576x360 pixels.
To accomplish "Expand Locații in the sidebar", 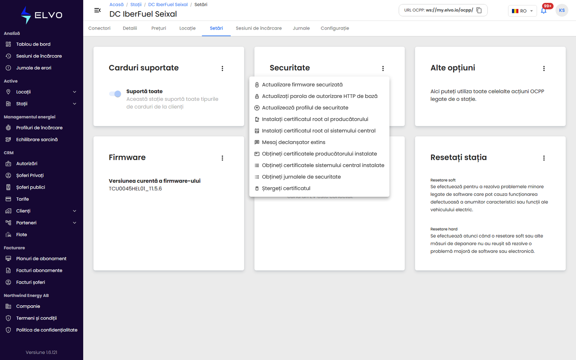I will click(x=41, y=92).
